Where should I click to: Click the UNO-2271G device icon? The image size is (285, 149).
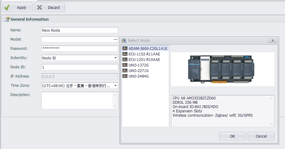[x=125, y=71]
